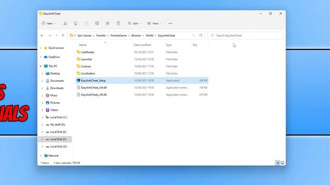Sort by the Size column header
This screenshot has height=185, width=330.
(x=195, y=45)
